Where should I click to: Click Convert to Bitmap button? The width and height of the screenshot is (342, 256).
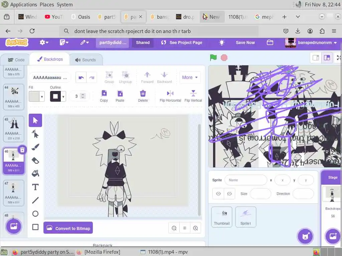tap(68, 228)
